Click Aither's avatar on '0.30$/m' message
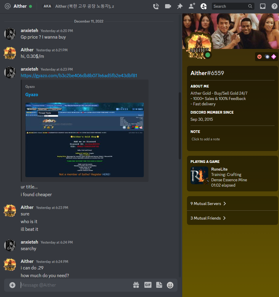Screen dimensions: 279x297 pos(10,53)
